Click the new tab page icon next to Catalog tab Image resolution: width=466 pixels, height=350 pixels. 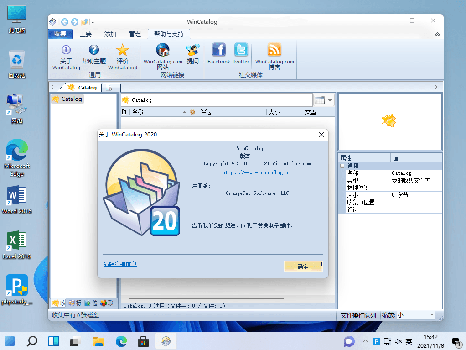point(109,88)
